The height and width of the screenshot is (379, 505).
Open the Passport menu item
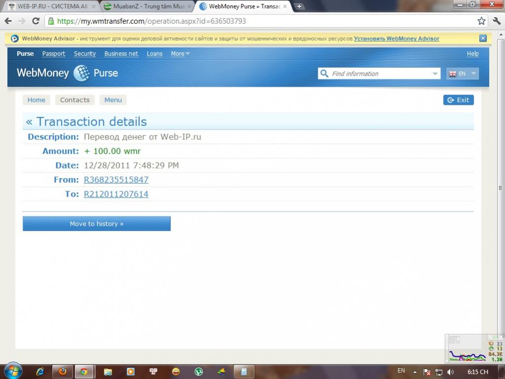[x=53, y=54]
